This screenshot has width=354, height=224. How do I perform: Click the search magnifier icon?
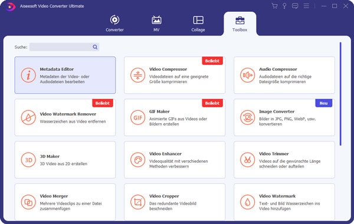click(x=95, y=47)
